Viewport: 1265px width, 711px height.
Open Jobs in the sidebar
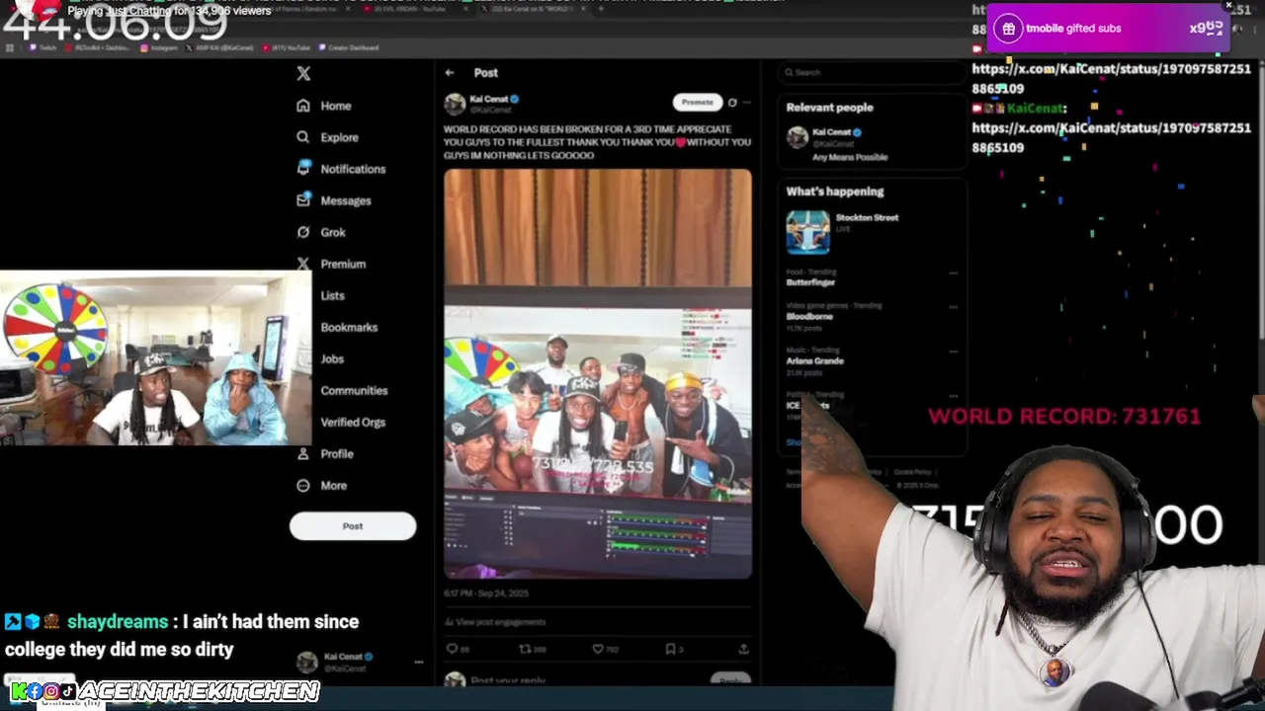tap(332, 358)
